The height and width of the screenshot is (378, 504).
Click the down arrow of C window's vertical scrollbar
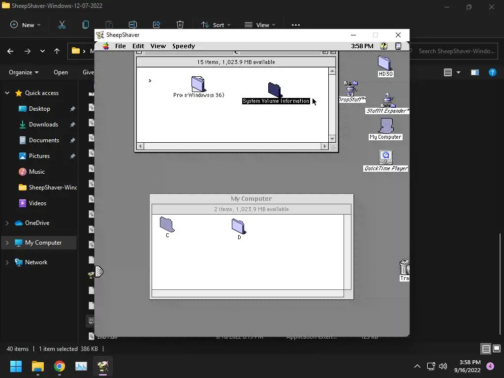tap(332, 139)
